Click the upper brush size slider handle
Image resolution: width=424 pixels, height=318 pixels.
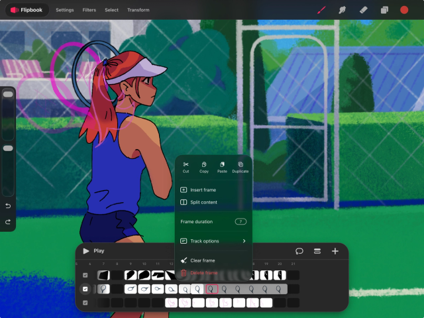coord(8,94)
